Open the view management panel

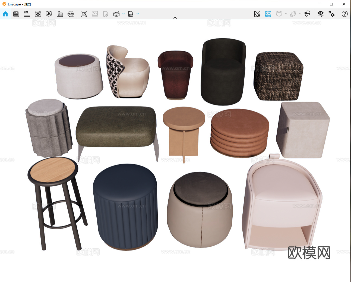[x=38, y=14]
